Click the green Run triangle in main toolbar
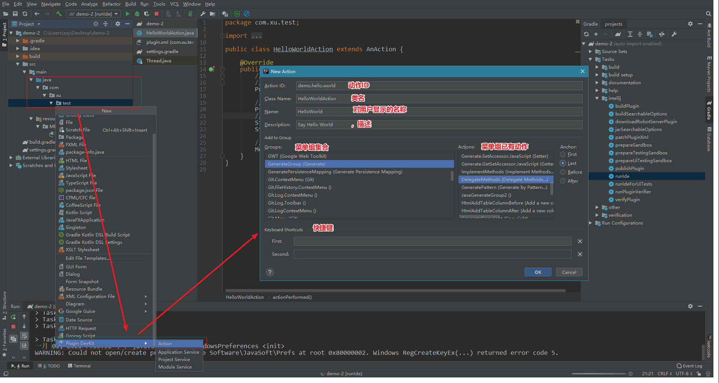This screenshot has height=383, width=719. 127,14
